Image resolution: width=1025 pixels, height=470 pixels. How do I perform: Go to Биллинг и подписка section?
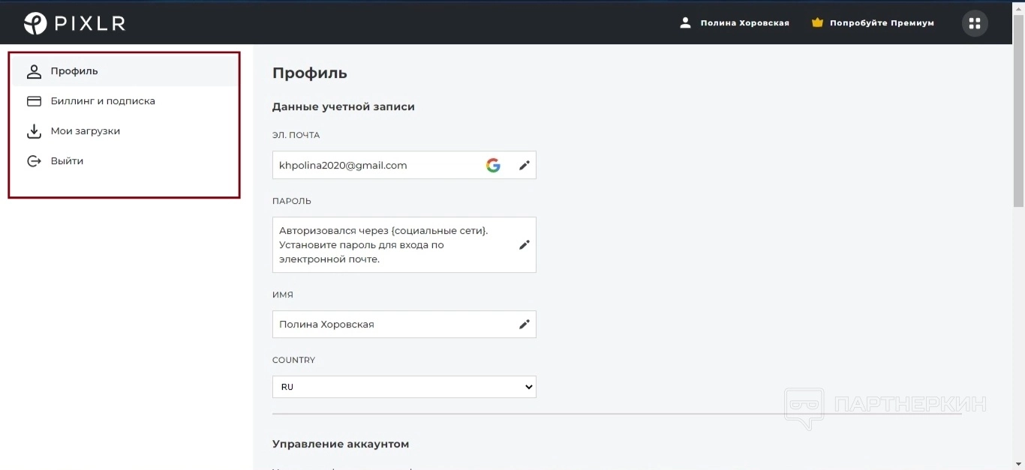pos(103,101)
